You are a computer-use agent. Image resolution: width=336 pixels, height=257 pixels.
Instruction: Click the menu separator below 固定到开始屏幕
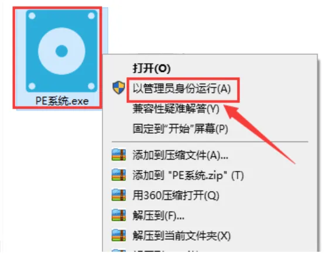click(210, 142)
